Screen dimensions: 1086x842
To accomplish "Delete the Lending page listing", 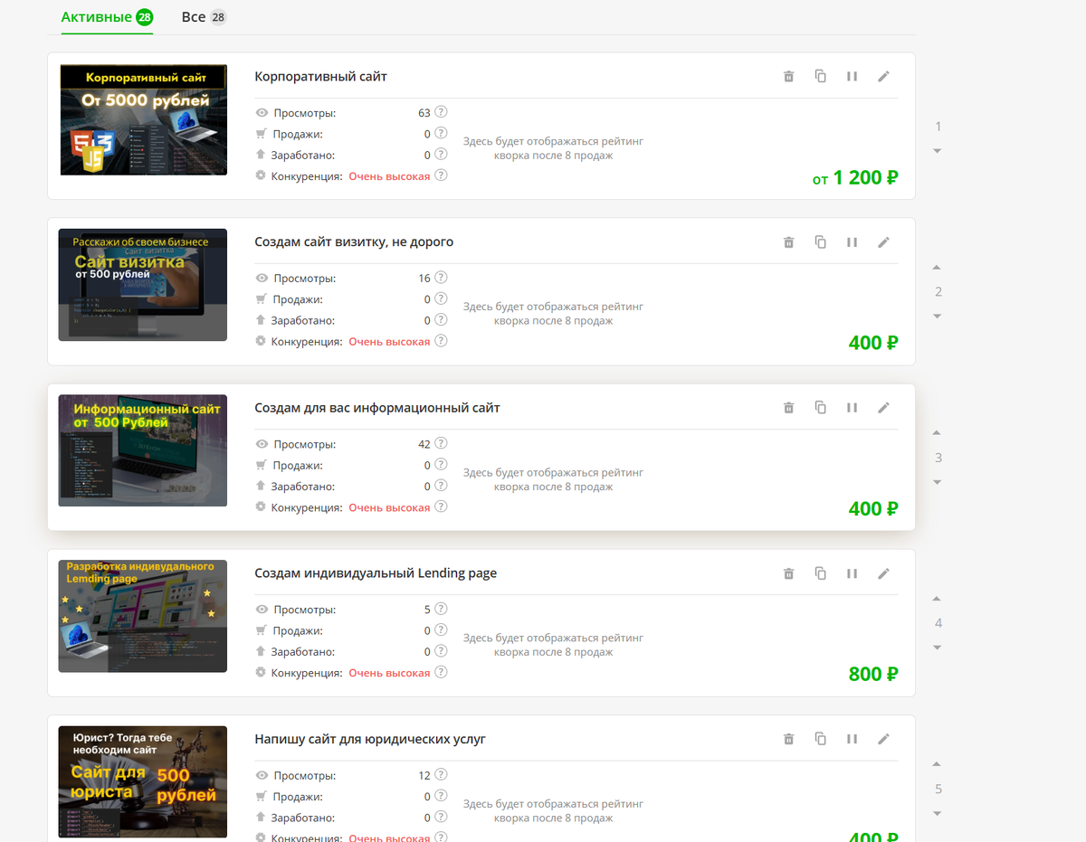I will click(788, 572).
